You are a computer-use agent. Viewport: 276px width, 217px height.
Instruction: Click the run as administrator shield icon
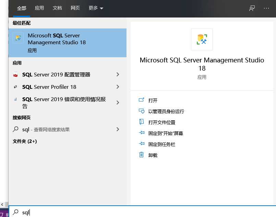(141, 111)
